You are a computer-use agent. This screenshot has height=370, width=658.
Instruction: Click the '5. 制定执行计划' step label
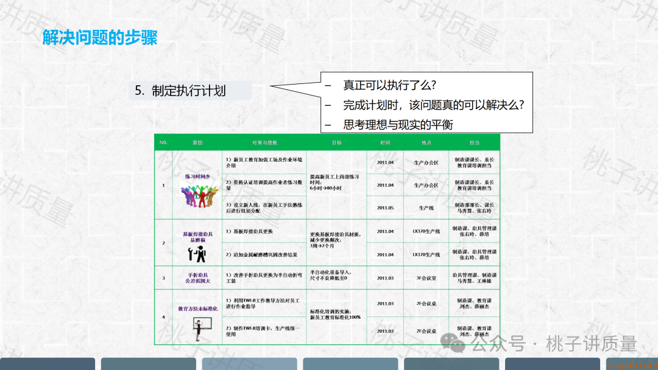coord(181,91)
